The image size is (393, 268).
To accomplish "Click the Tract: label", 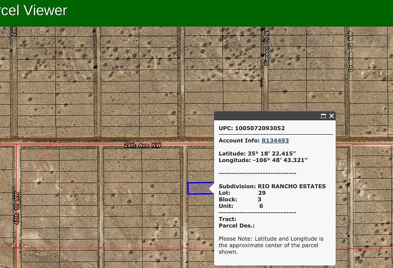I will click(x=227, y=219).
